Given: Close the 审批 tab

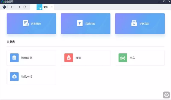Looking at the screenshot, I should click(51, 7).
